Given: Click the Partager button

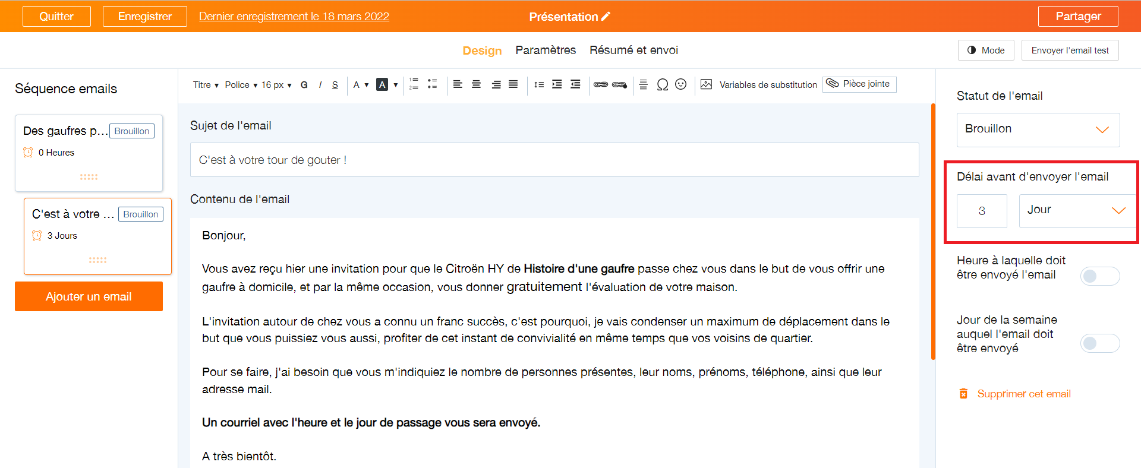Looking at the screenshot, I should pos(1078,17).
